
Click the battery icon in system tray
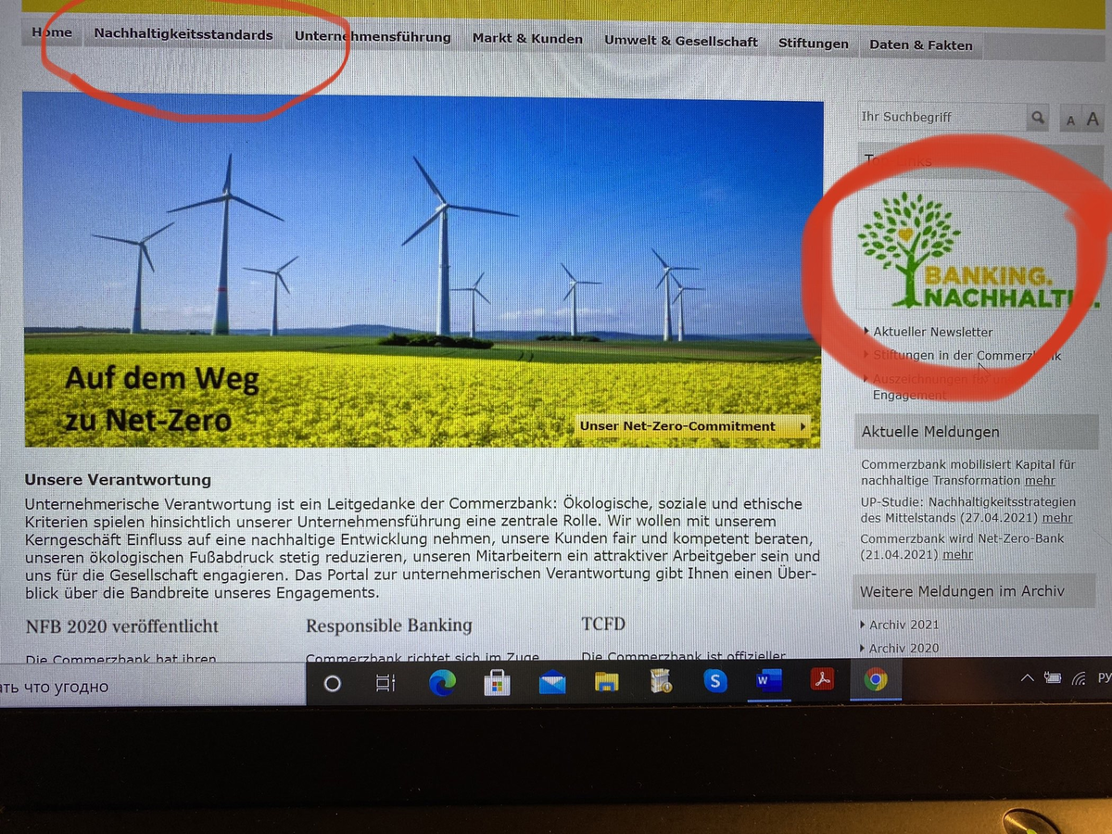(x=1053, y=678)
